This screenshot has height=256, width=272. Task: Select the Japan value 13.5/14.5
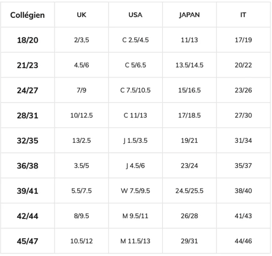pos(189,65)
